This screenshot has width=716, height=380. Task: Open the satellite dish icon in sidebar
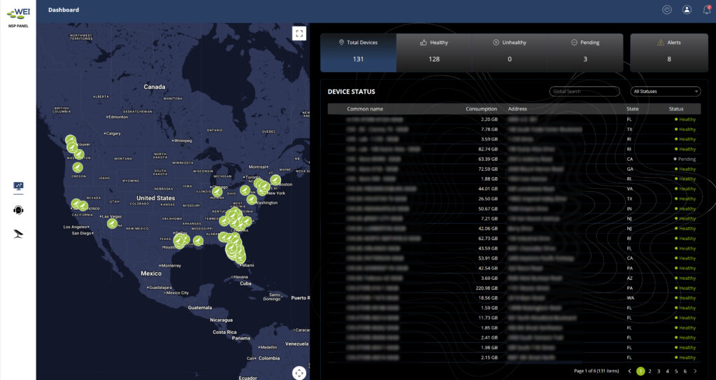click(x=18, y=234)
